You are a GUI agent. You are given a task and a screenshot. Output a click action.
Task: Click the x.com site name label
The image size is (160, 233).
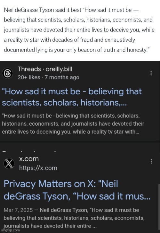(x=29, y=159)
